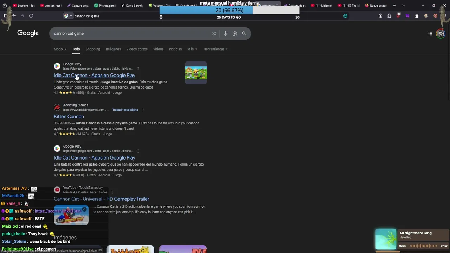Clear the search box with the X icon
450x253 pixels.
[x=214, y=33]
